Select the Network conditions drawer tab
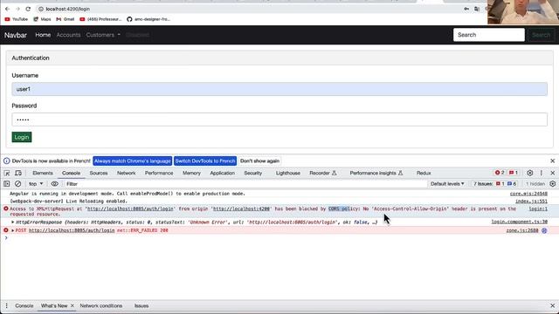Image resolution: width=559 pixels, height=314 pixels. click(101, 306)
